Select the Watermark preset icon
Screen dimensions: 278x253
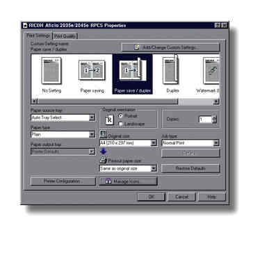(211, 70)
